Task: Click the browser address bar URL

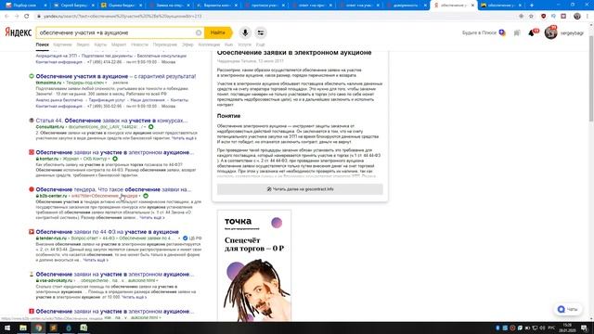Action: 123,17
